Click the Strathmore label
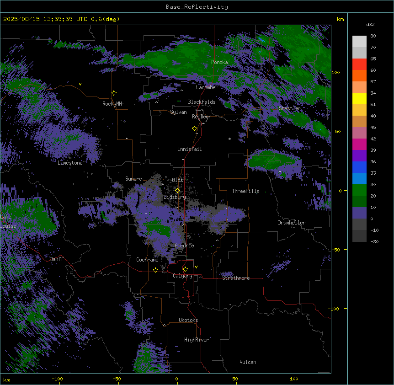 click(236, 278)
